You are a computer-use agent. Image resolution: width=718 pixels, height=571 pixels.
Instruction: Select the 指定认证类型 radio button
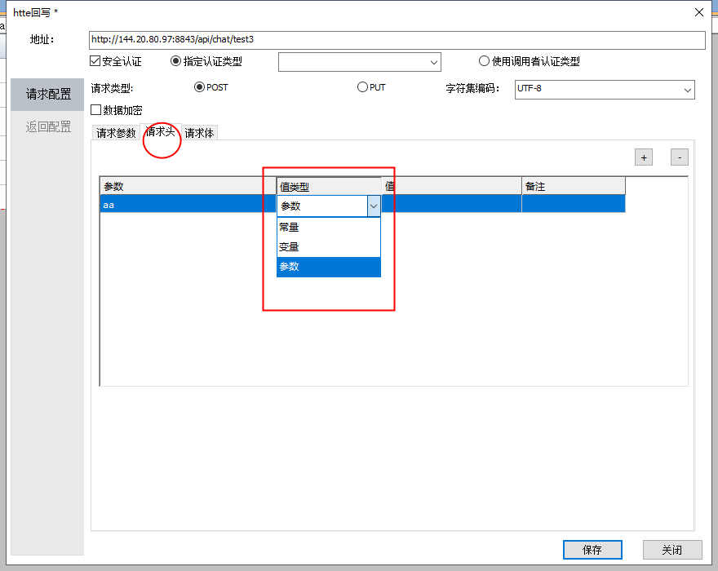pos(176,61)
